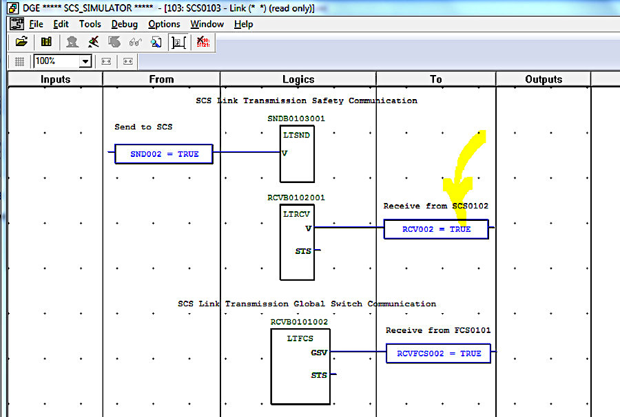The image size is (620, 417).
Task: Open the Help menu
Action: 244,24
